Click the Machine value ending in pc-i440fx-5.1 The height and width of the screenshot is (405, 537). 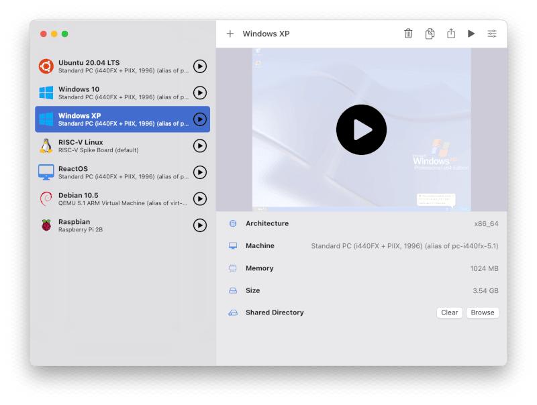click(x=405, y=246)
